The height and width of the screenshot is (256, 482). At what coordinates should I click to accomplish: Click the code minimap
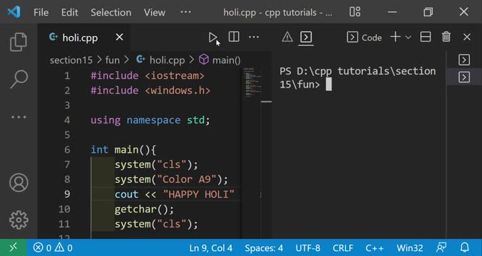click(x=252, y=82)
